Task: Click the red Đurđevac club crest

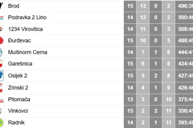Action: (x=2, y=40)
